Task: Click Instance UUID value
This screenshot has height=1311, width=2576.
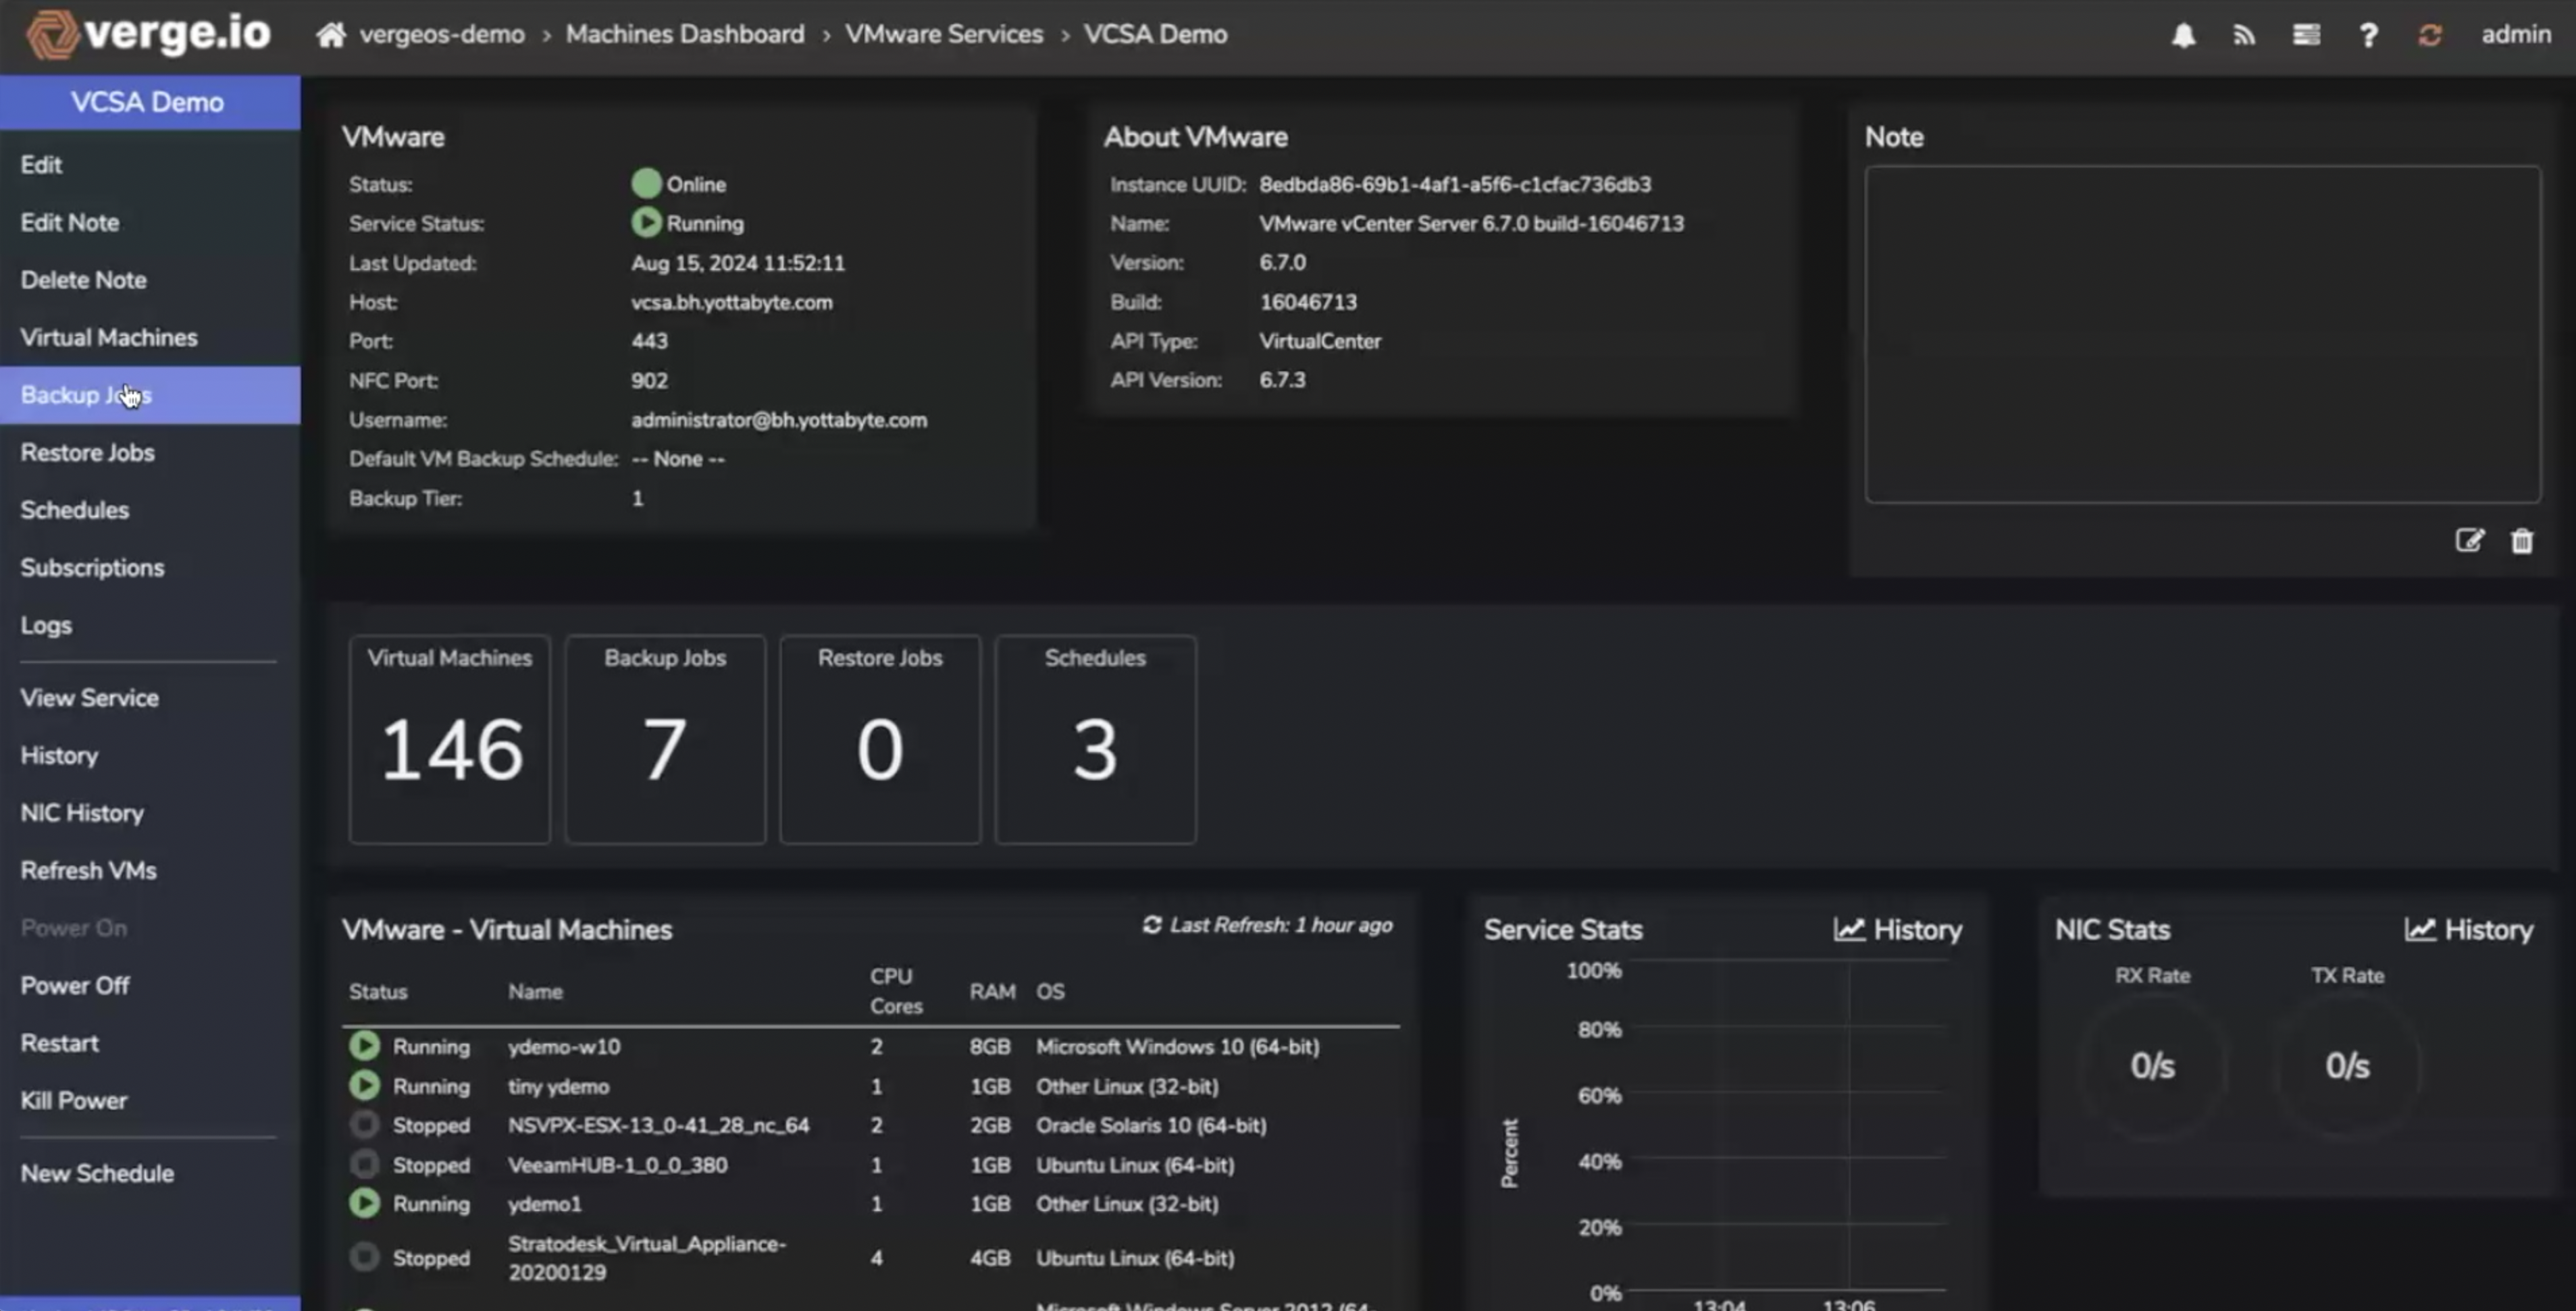Action: point(1455,184)
